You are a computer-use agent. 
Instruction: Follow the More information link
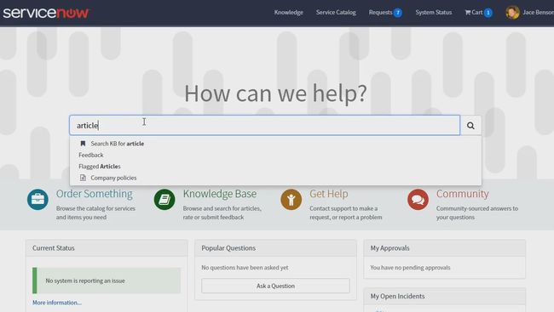57,303
